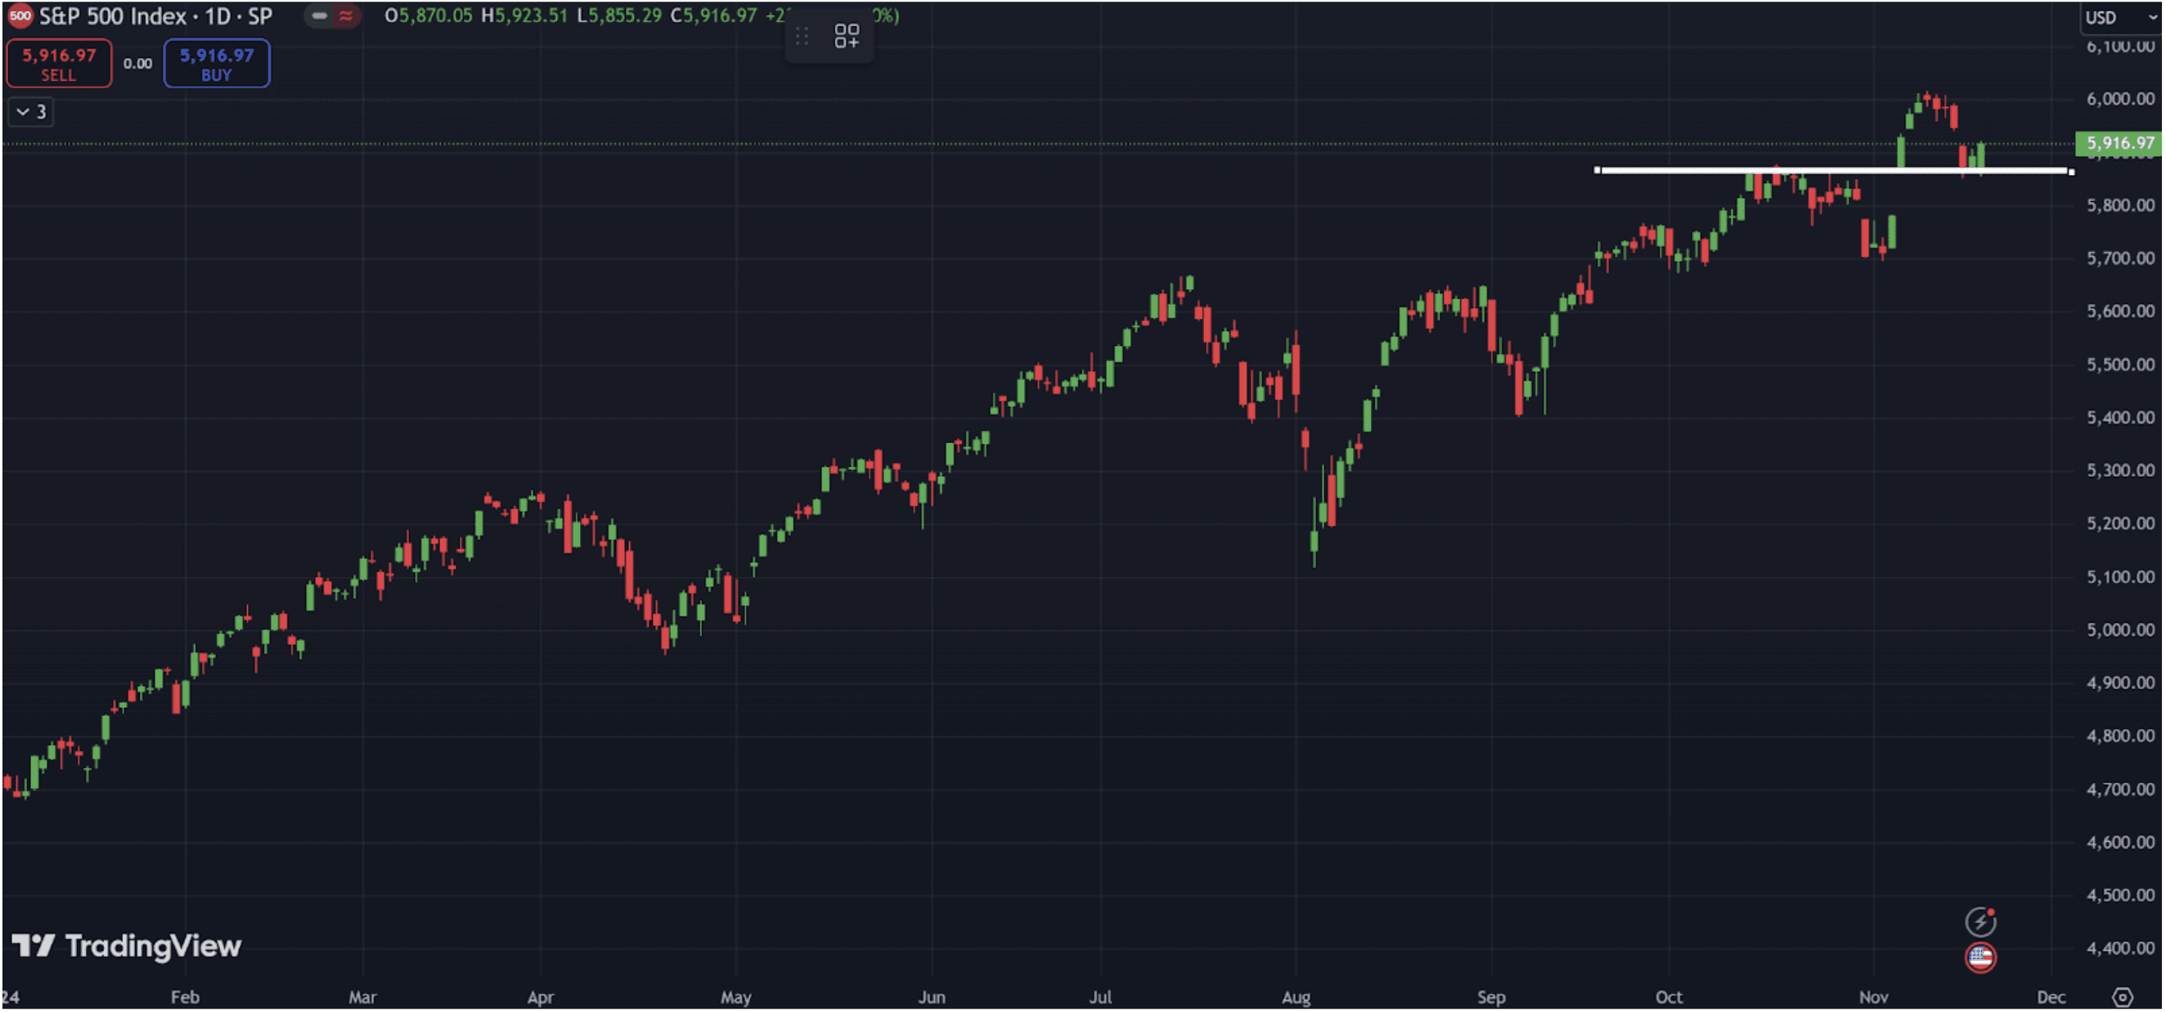Click the red 500 symbol logo
2166x1012 pixels.
[20, 16]
